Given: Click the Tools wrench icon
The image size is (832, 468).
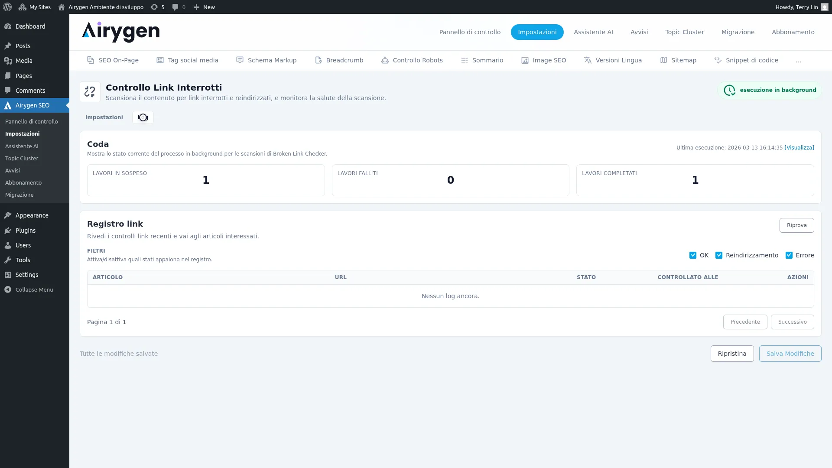Looking at the screenshot, I should 8,260.
